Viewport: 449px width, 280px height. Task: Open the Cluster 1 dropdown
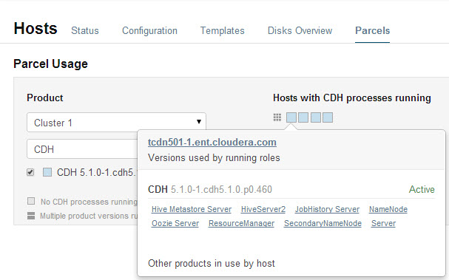point(116,123)
